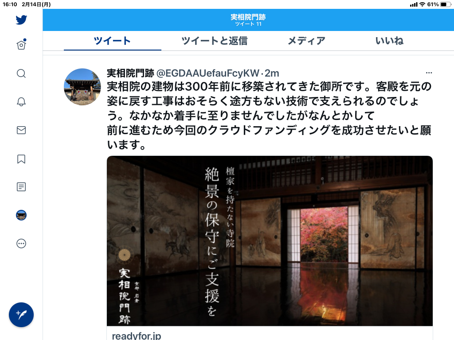Open the Search magnifier icon
Screen dimensions: 454x340
point(21,73)
